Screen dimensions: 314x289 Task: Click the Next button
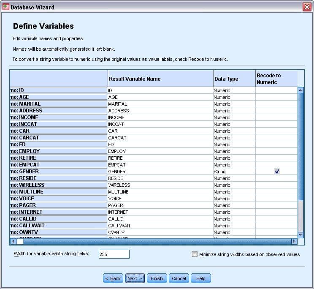[x=135, y=278]
